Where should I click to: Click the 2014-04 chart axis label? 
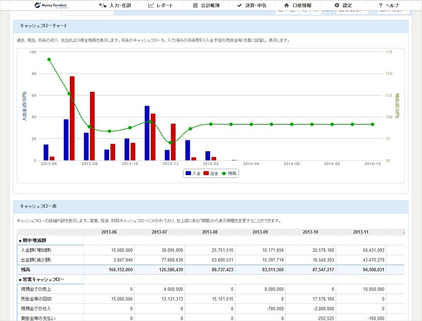(x=251, y=164)
